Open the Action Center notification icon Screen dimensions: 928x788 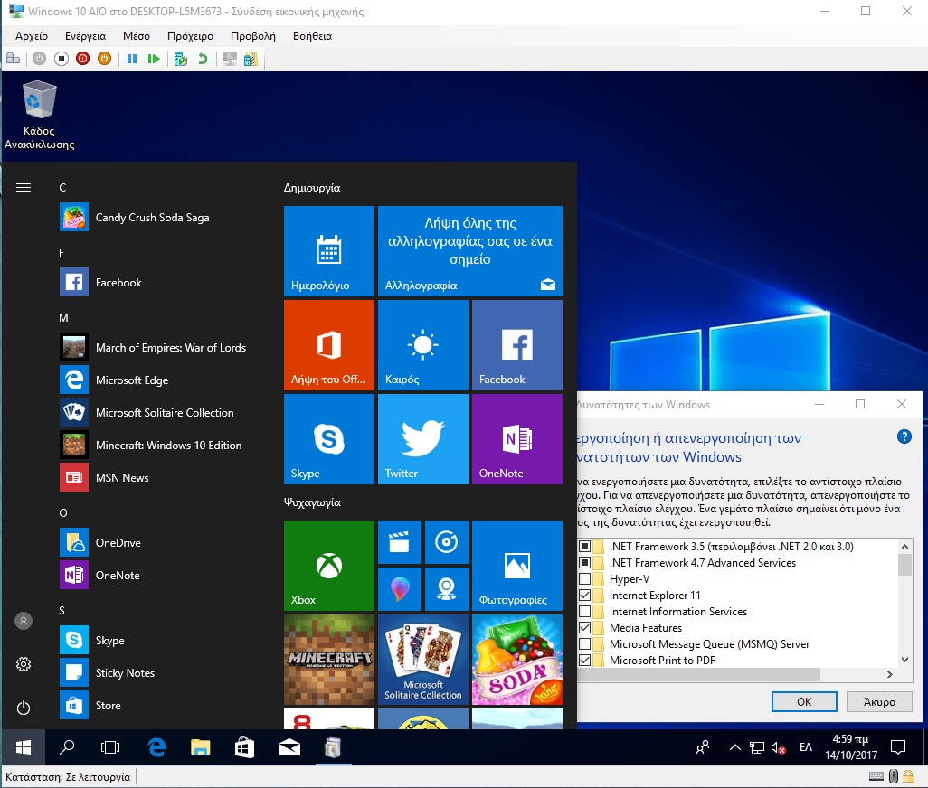click(x=898, y=748)
